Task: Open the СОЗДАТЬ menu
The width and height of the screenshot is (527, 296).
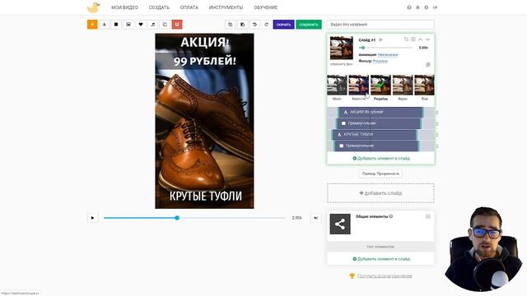Action: tap(159, 7)
